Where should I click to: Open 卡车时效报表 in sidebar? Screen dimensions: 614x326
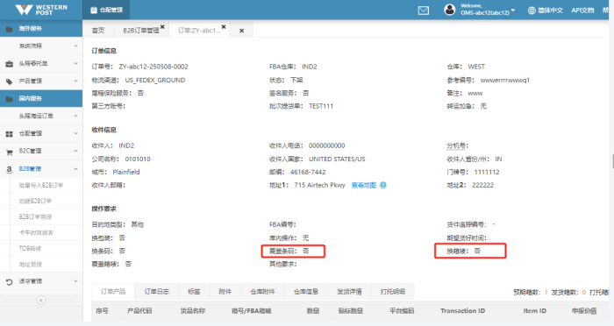click(36, 233)
